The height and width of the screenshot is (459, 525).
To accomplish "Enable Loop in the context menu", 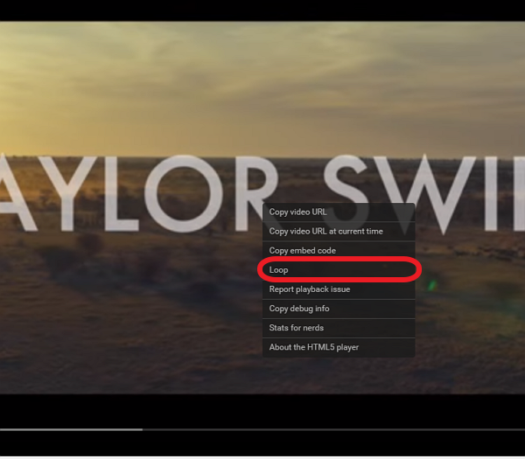I will (339, 270).
